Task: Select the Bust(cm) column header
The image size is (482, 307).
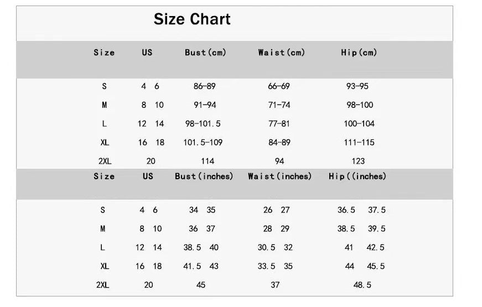Action: [205, 53]
